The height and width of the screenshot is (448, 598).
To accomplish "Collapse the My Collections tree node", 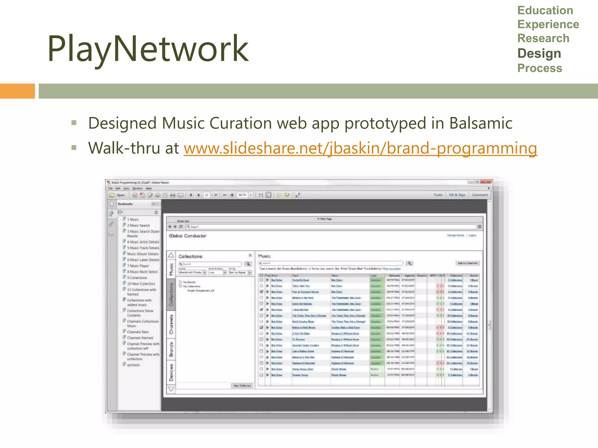I will click(181, 286).
